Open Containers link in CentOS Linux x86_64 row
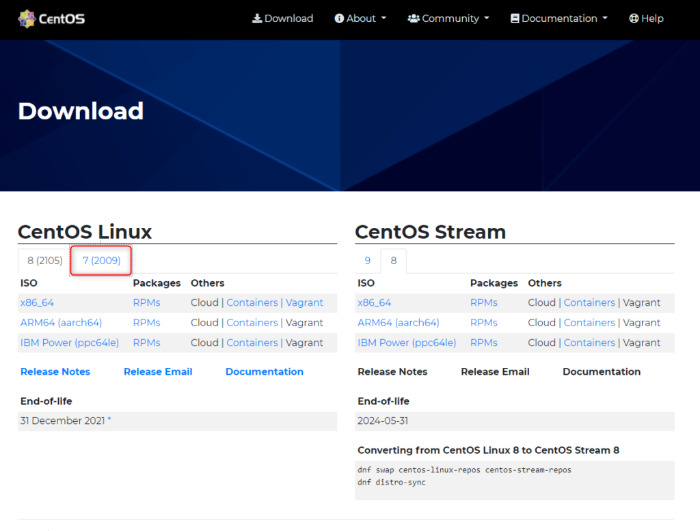Image resolution: width=700 pixels, height=531 pixels. tap(252, 302)
